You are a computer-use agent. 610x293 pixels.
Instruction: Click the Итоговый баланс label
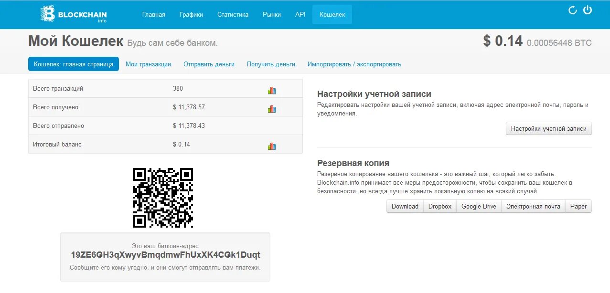(x=57, y=144)
